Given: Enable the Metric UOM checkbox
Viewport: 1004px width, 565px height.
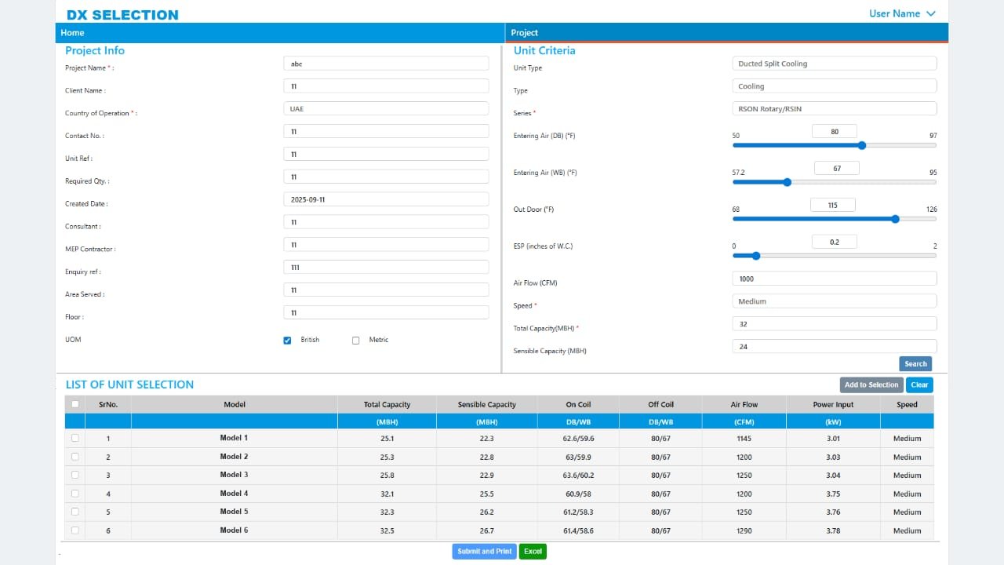Looking at the screenshot, I should 355,341.
